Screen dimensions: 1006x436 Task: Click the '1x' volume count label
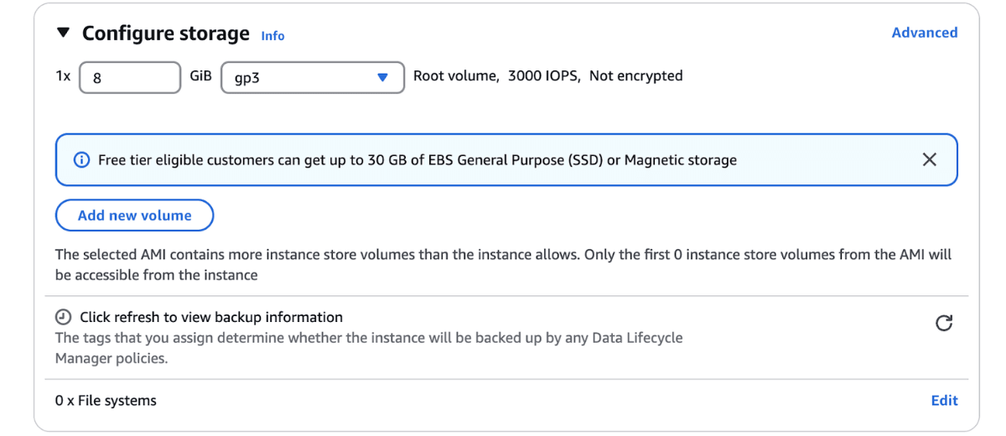(63, 75)
